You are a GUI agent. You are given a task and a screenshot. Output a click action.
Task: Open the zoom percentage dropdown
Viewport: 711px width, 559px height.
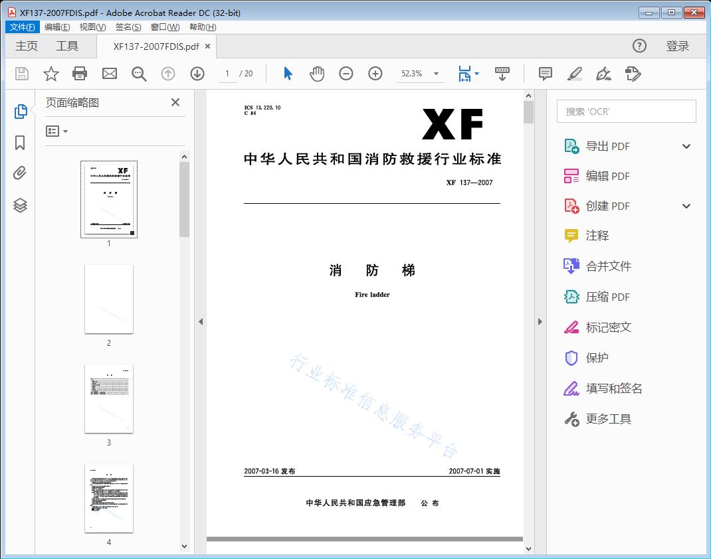pyautogui.click(x=436, y=74)
